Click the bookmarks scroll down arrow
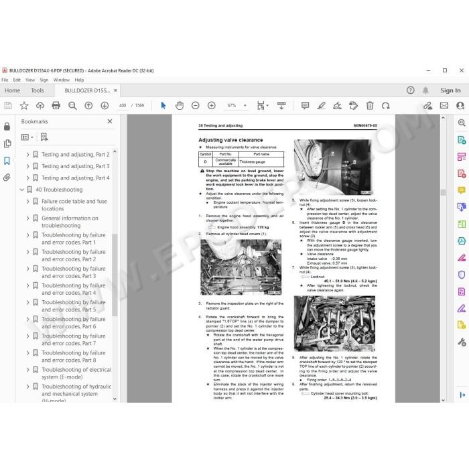This screenshot has height=469, width=469. (115, 399)
